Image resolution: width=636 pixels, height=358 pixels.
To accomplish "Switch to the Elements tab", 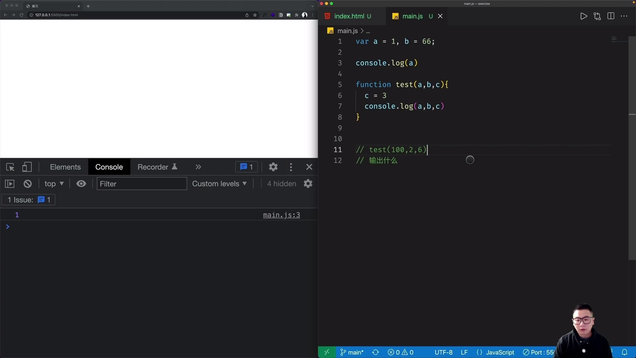I will 65,167.
